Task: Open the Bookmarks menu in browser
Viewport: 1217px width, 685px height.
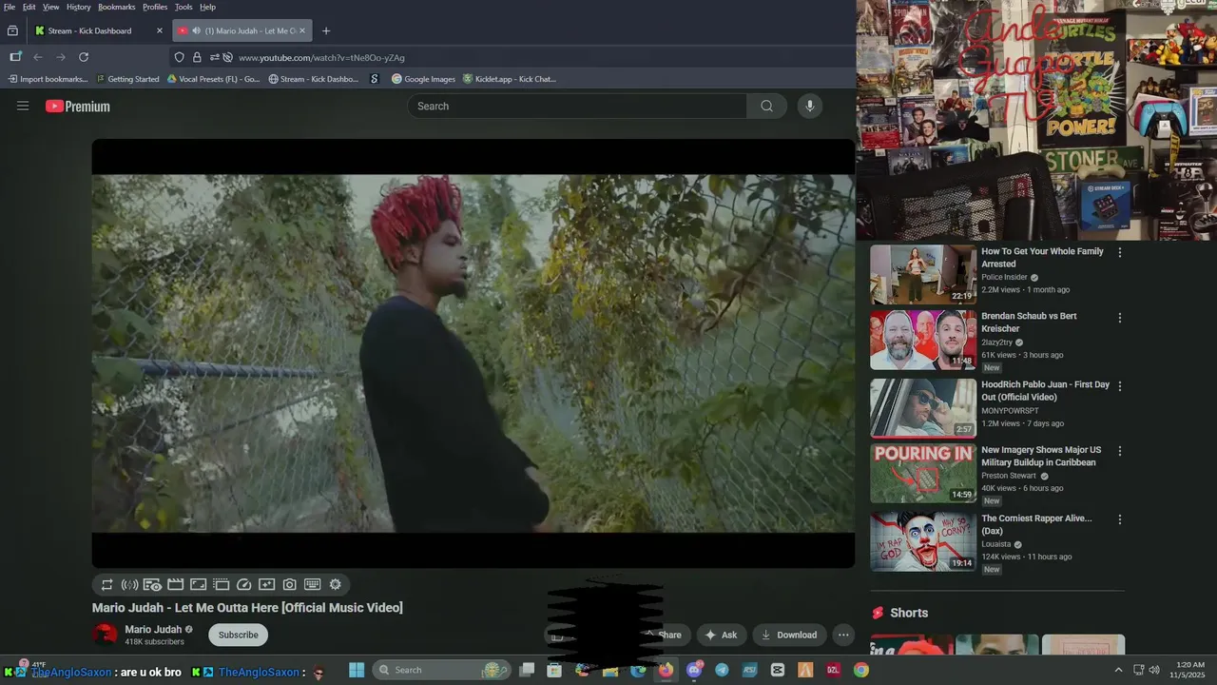Action: click(x=117, y=7)
